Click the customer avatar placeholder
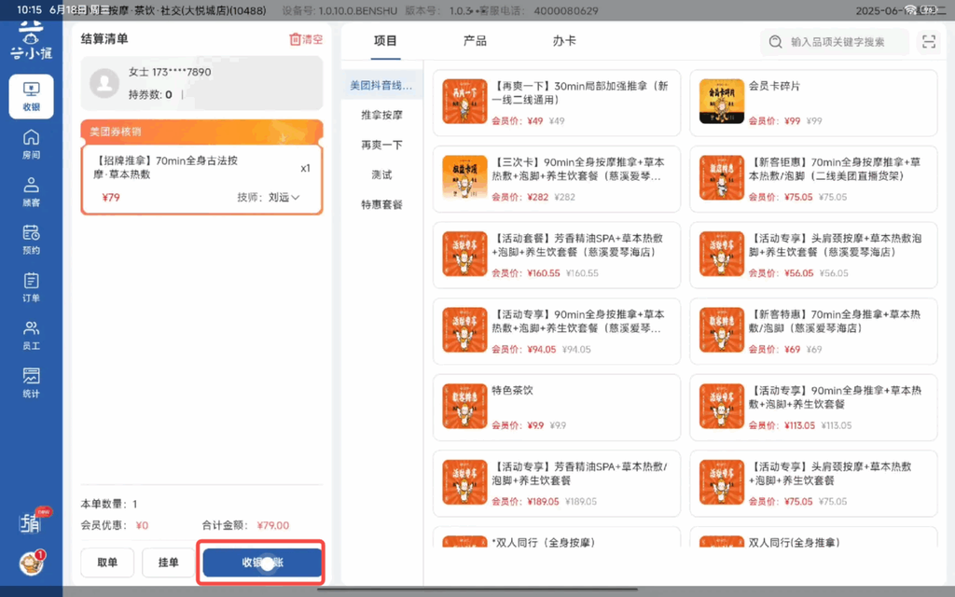 (x=104, y=83)
